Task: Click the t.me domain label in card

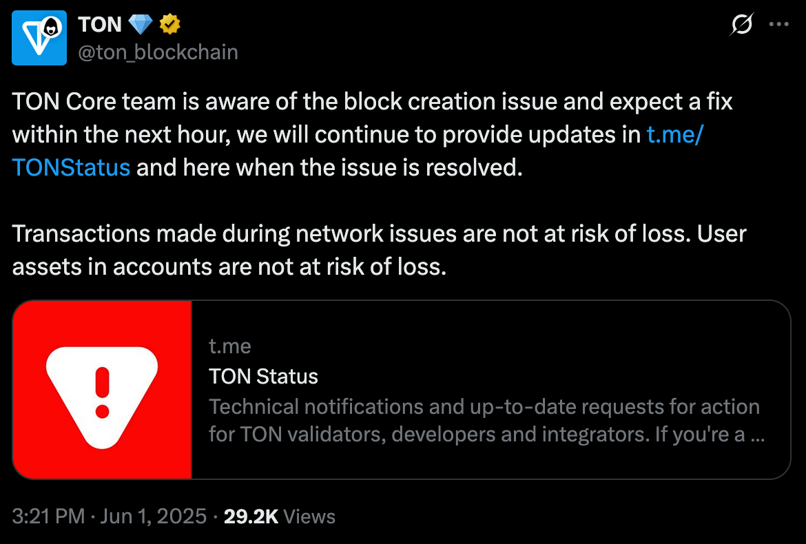Action: tap(230, 346)
